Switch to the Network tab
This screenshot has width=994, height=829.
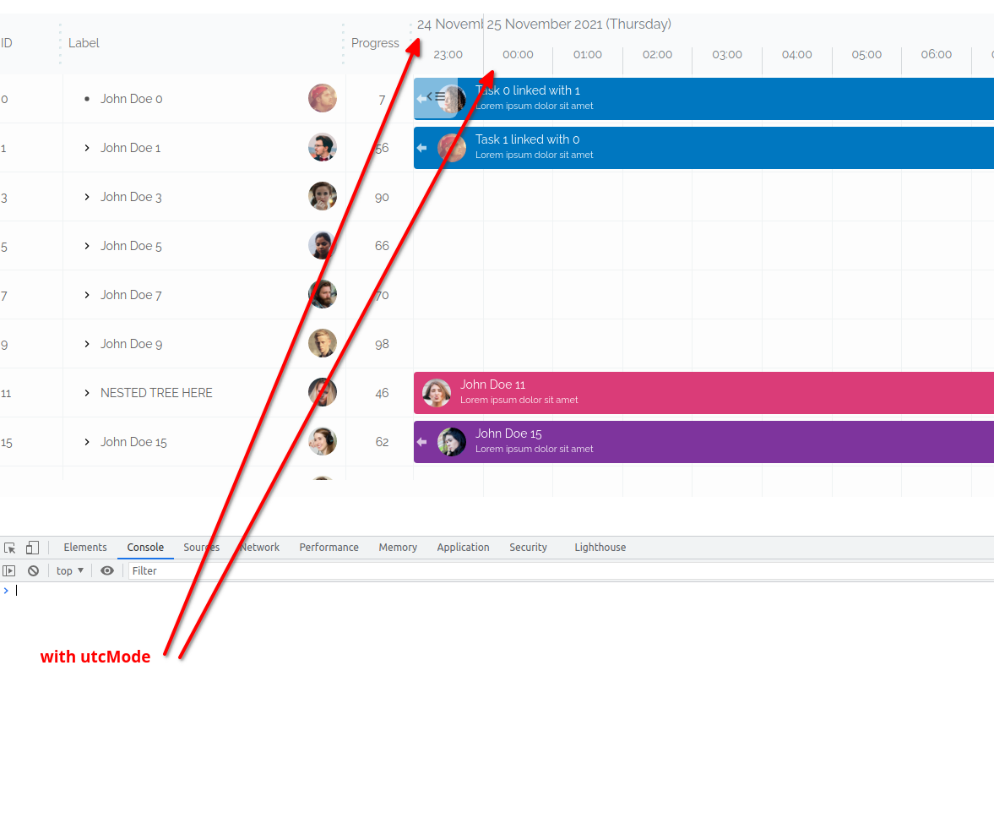click(259, 547)
